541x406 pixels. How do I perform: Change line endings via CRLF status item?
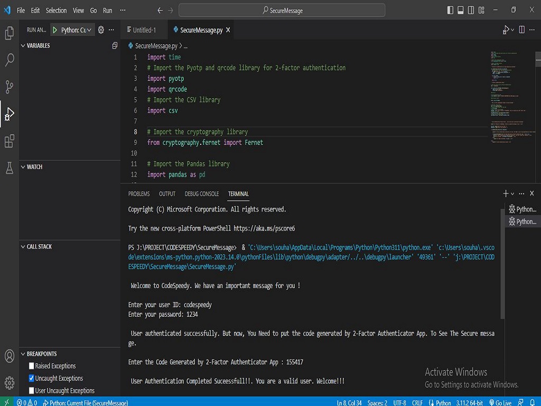click(417, 402)
